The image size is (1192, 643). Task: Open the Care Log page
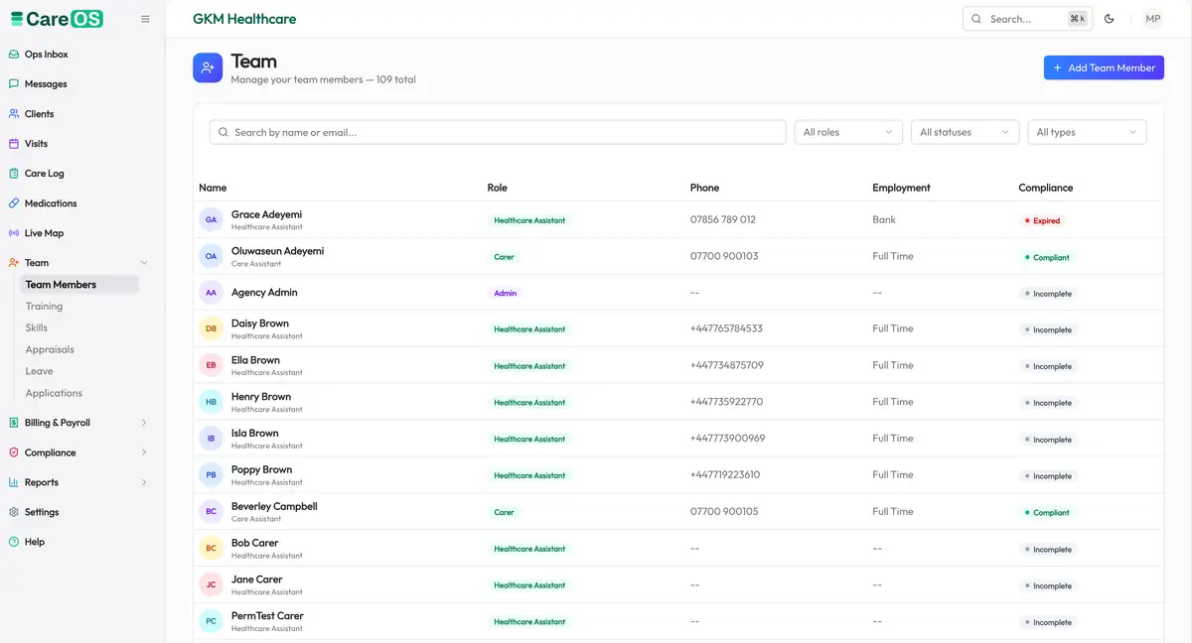pos(44,174)
